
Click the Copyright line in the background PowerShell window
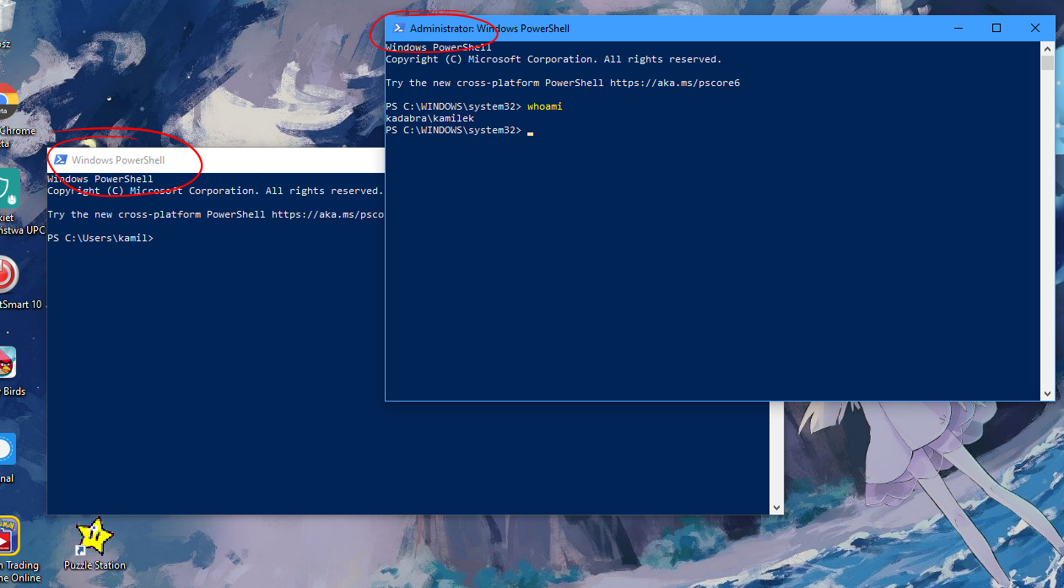point(215,192)
